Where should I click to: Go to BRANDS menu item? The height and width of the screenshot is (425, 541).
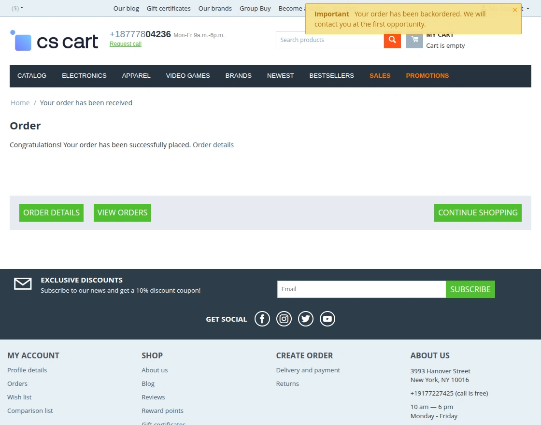pyautogui.click(x=239, y=75)
